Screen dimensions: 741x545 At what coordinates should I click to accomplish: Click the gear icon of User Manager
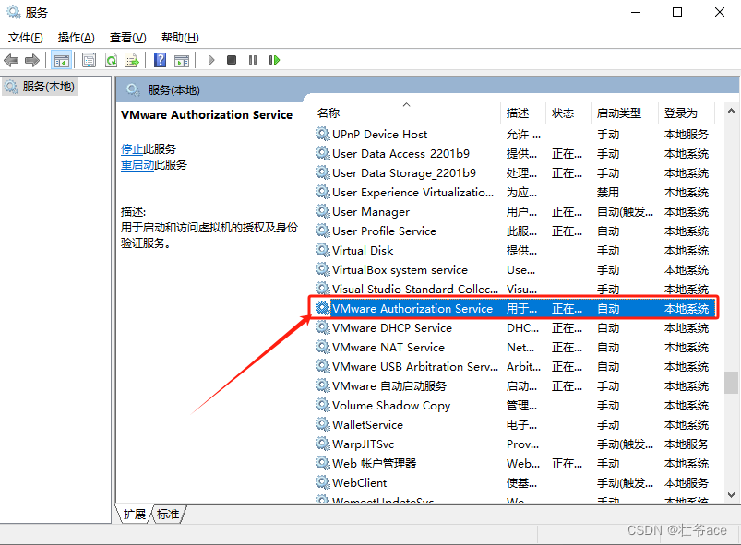tap(322, 211)
